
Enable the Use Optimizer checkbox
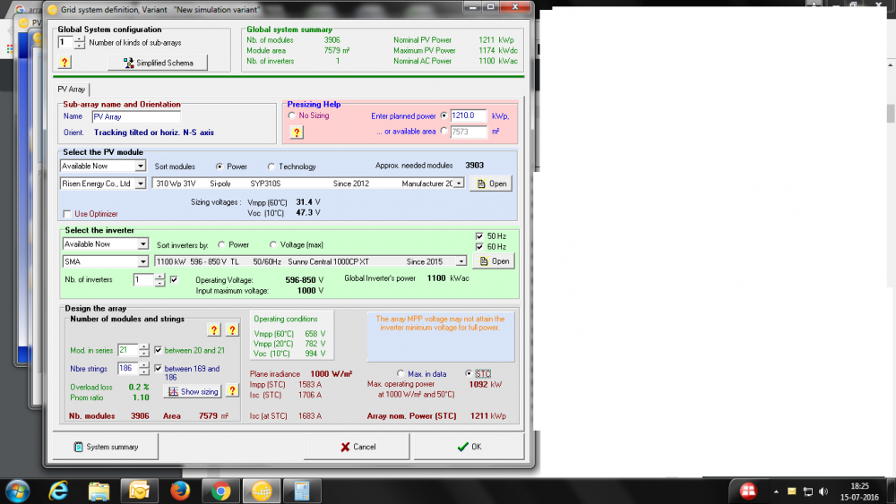coord(68,214)
